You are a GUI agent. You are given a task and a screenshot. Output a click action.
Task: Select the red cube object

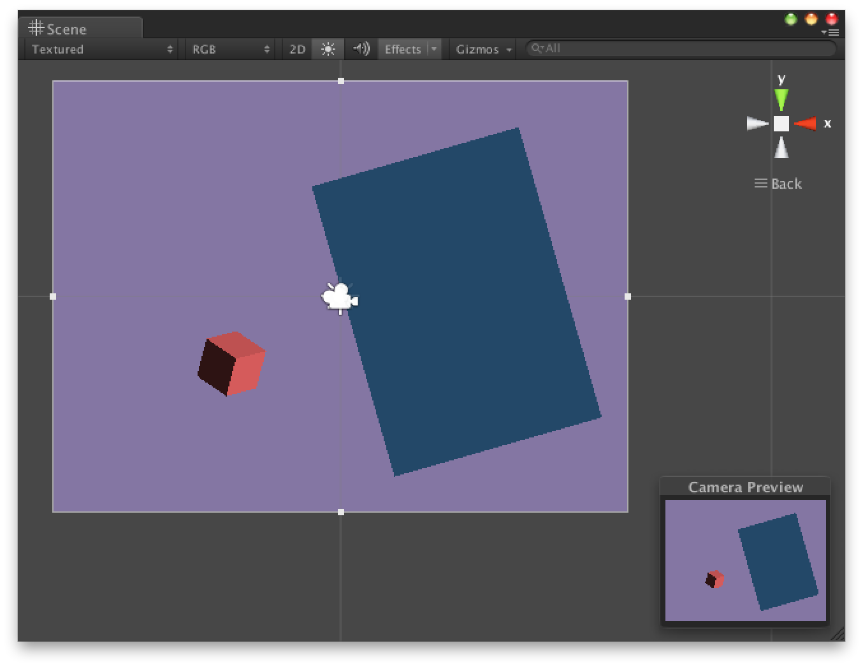(x=231, y=363)
